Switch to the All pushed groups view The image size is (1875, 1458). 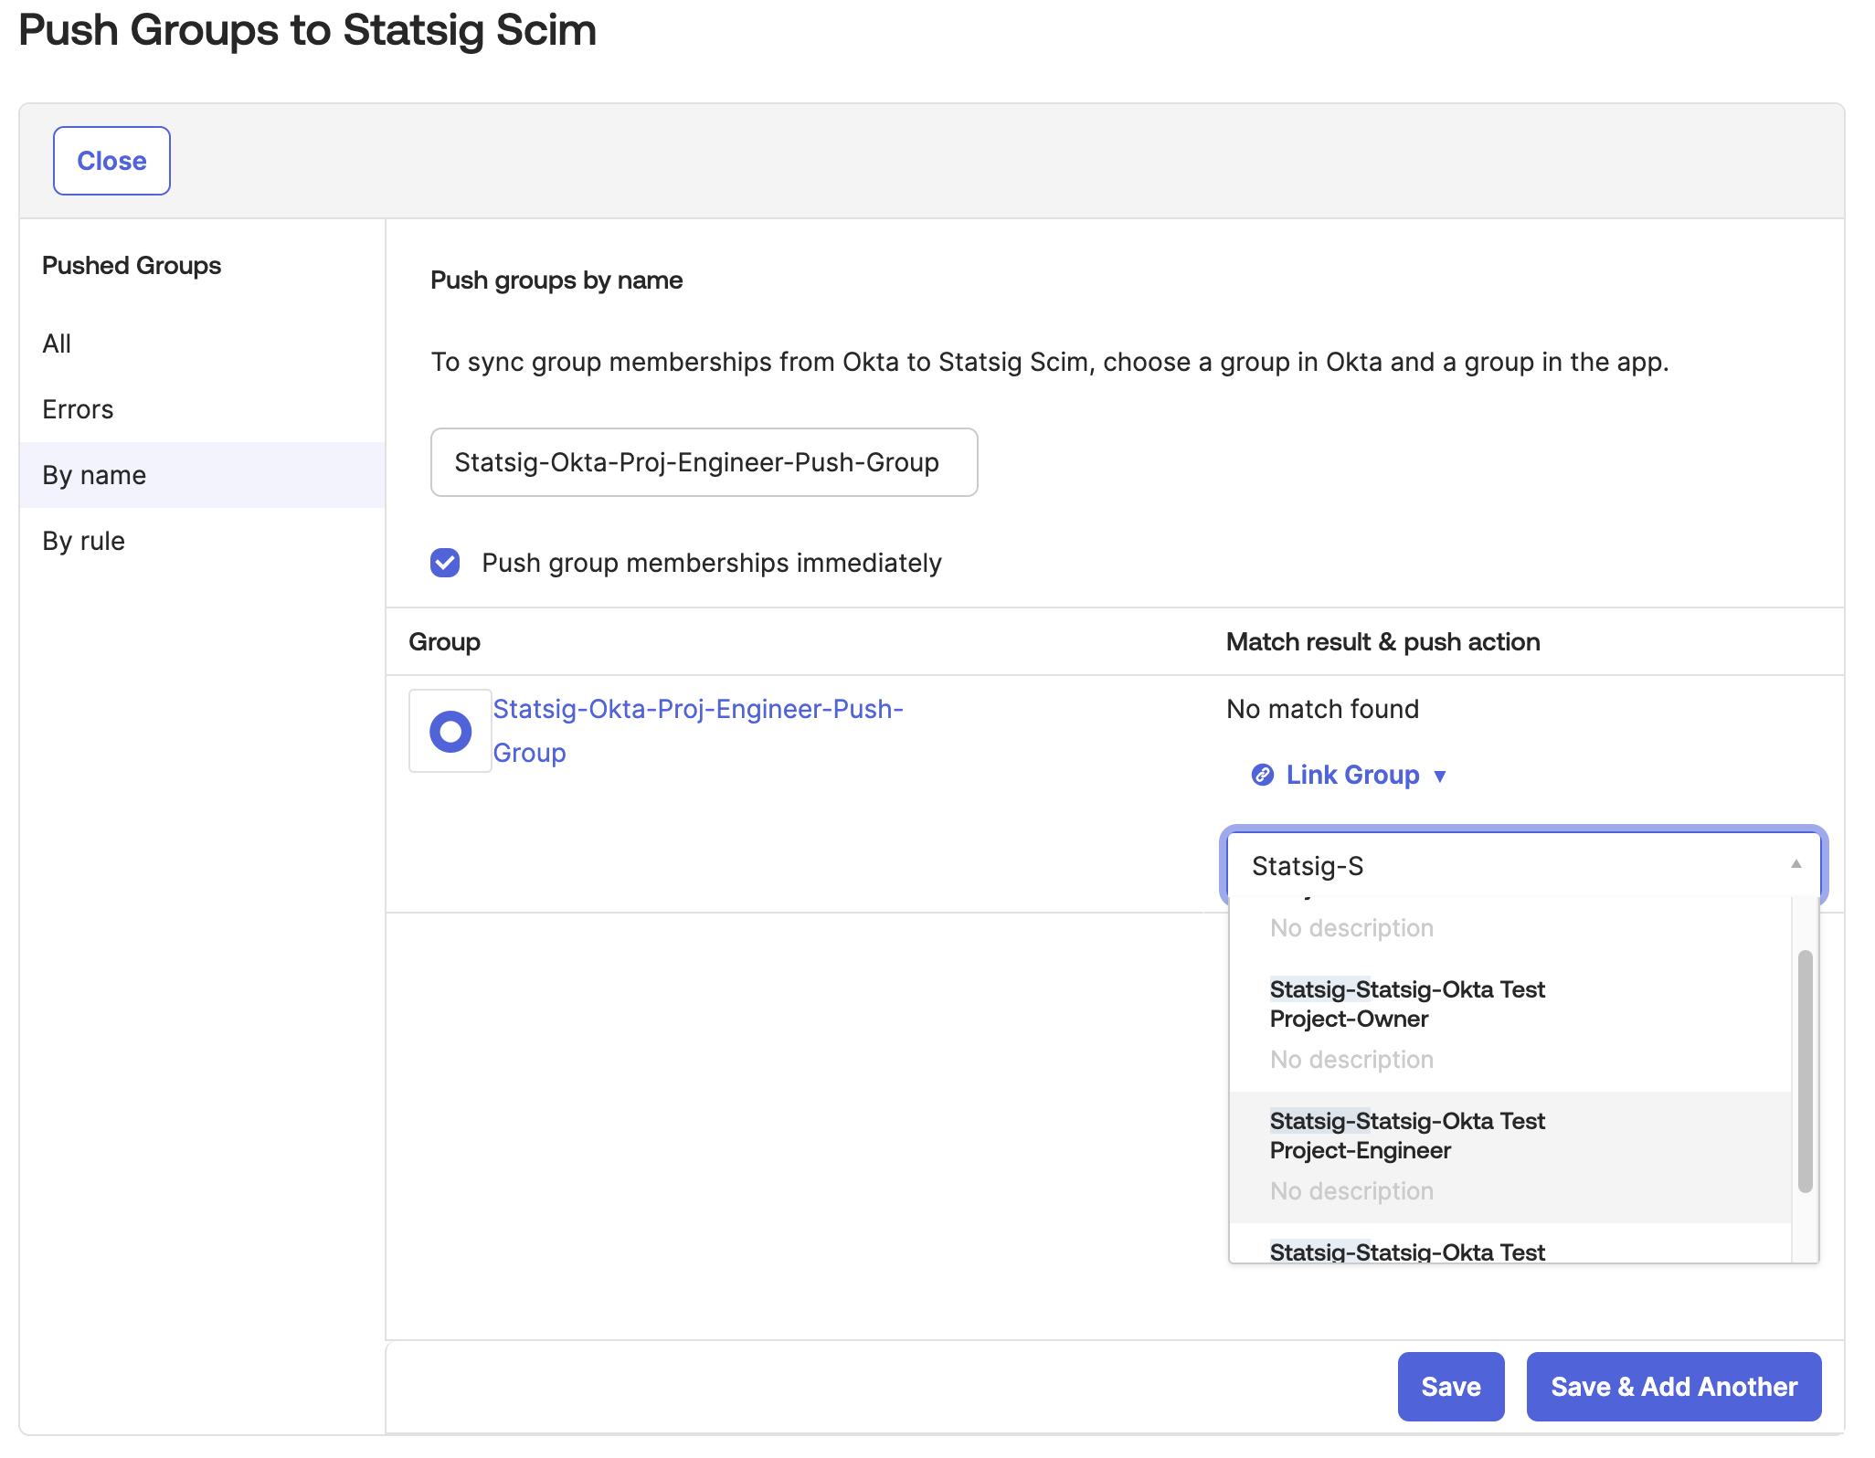[x=57, y=343]
